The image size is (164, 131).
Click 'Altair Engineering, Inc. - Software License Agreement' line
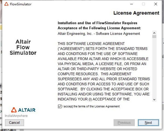point(99,34)
